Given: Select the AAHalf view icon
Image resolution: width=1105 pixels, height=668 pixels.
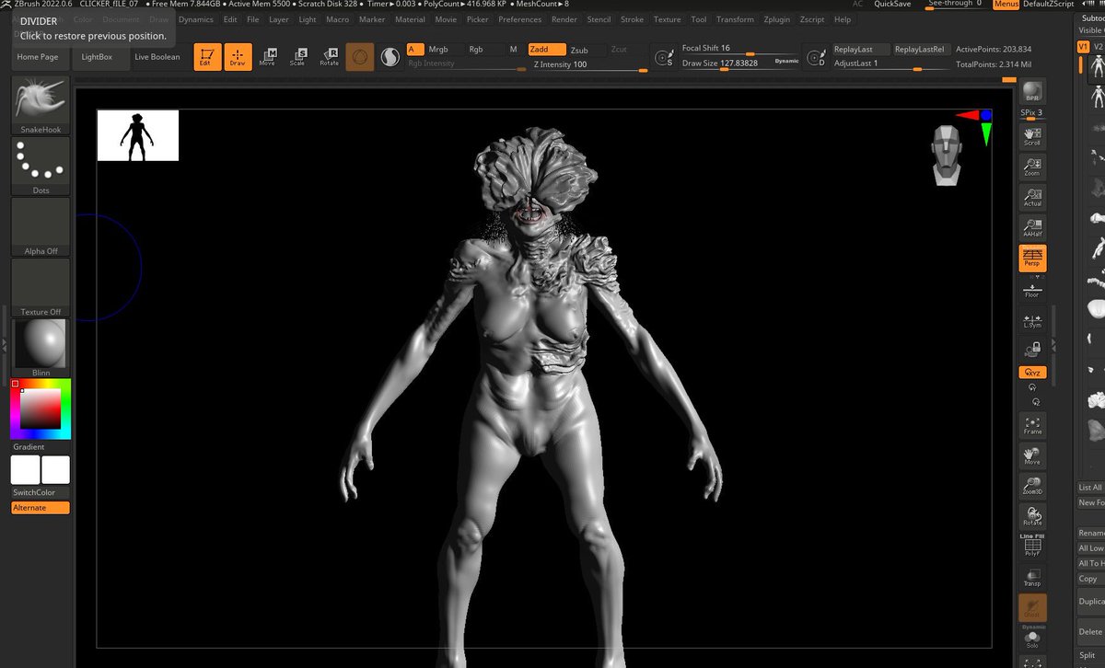Looking at the screenshot, I should pos(1030,226).
